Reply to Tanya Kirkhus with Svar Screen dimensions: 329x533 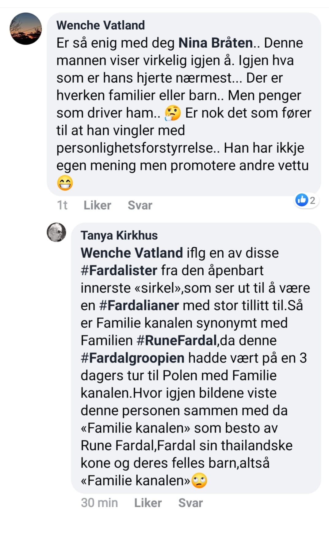click(190, 503)
